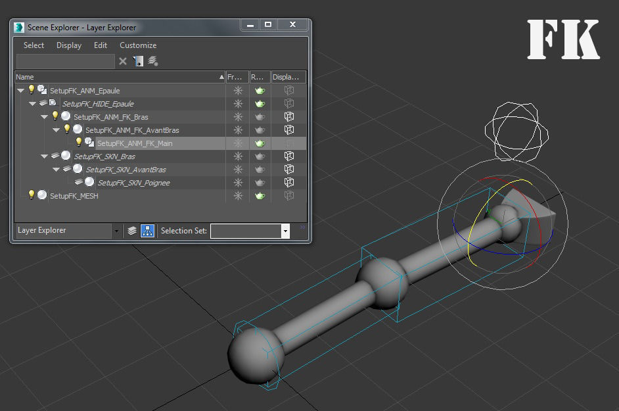Open the Selection Set dropdown
The image size is (619, 411).
tap(285, 231)
